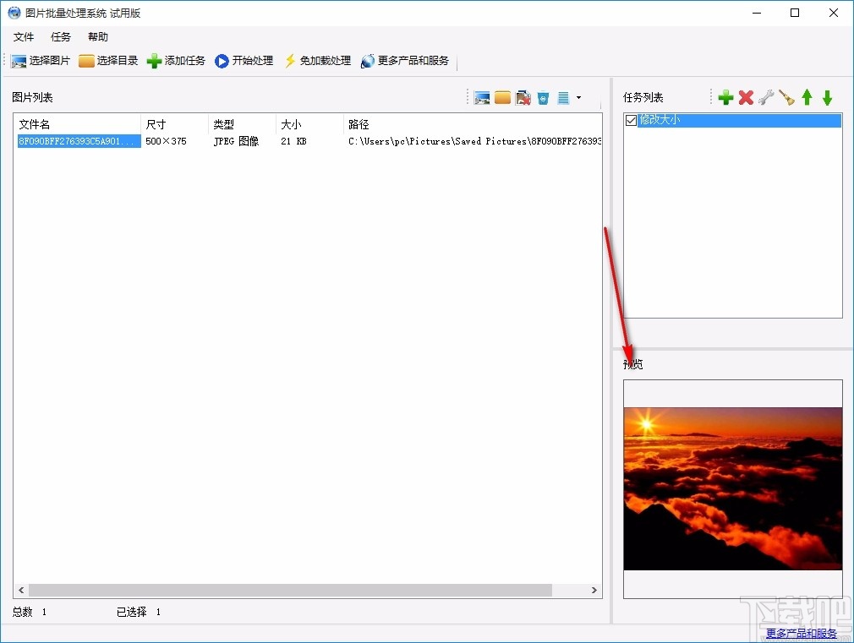Screen dimensions: 854x643
Task: Remove selected image using red-cross picture icon
Action: point(523,97)
